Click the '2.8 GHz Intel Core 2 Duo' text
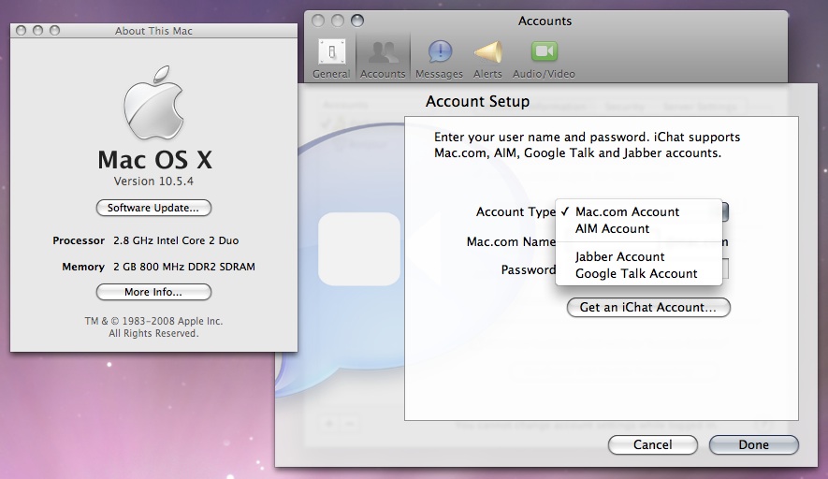Screen dimensions: 828x479 pos(176,240)
